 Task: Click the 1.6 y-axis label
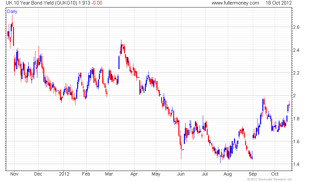[x=296, y=141]
